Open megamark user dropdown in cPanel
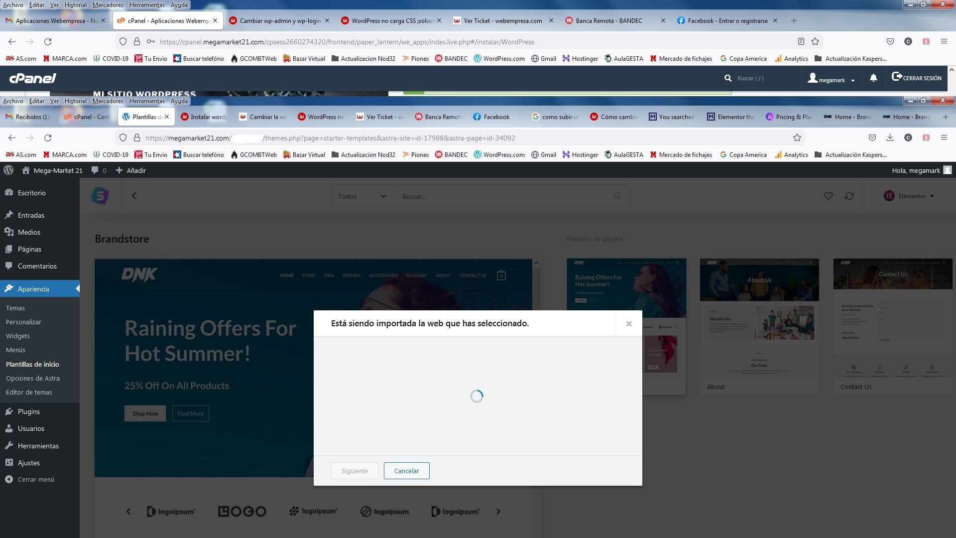 coord(832,78)
